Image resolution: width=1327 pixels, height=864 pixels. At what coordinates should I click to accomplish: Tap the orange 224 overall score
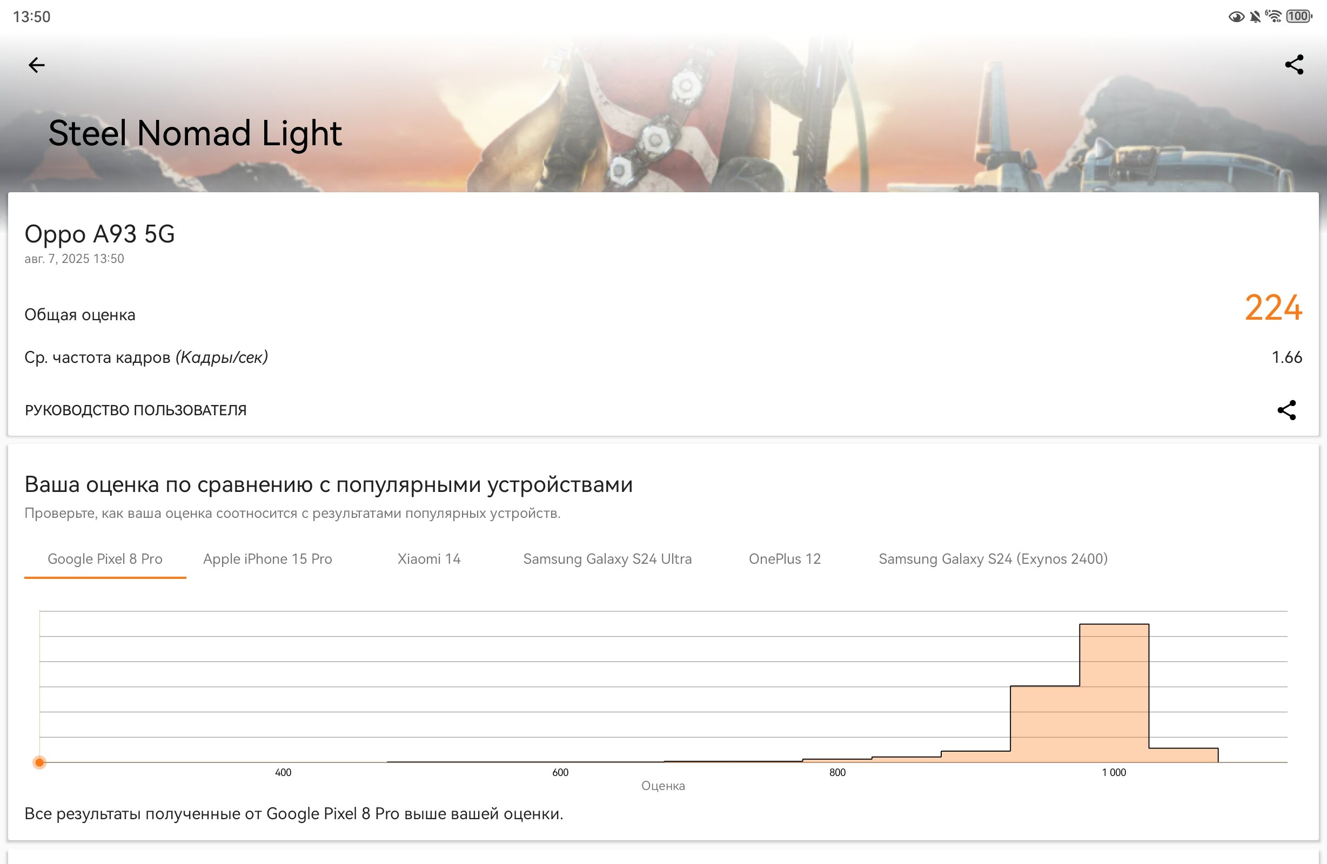coord(1274,308)
